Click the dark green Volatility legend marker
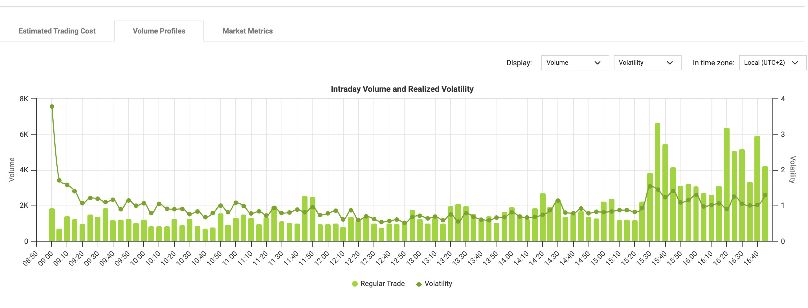 (419, 284)
